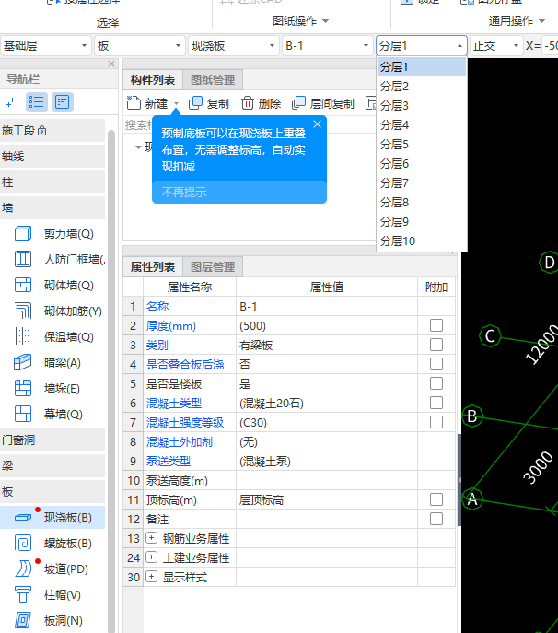Viewport: 558px width, 633px height.
Task: Click axis bubble D in drawing
Action: coord(549,263)
